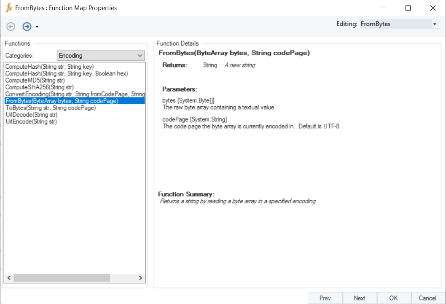Open the Categories Encoding combo box
Image resolution: width=446 pixels, height=304 pixels.
100,55
